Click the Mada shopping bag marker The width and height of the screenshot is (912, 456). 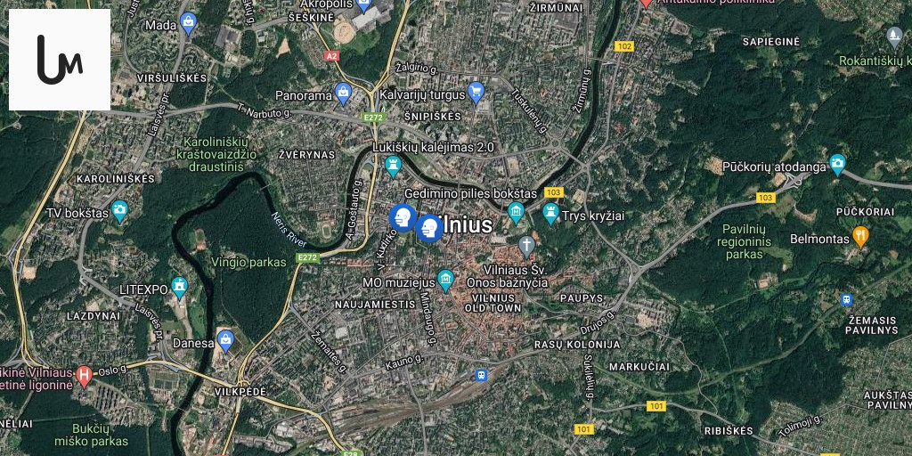click(x=189, y=24)
